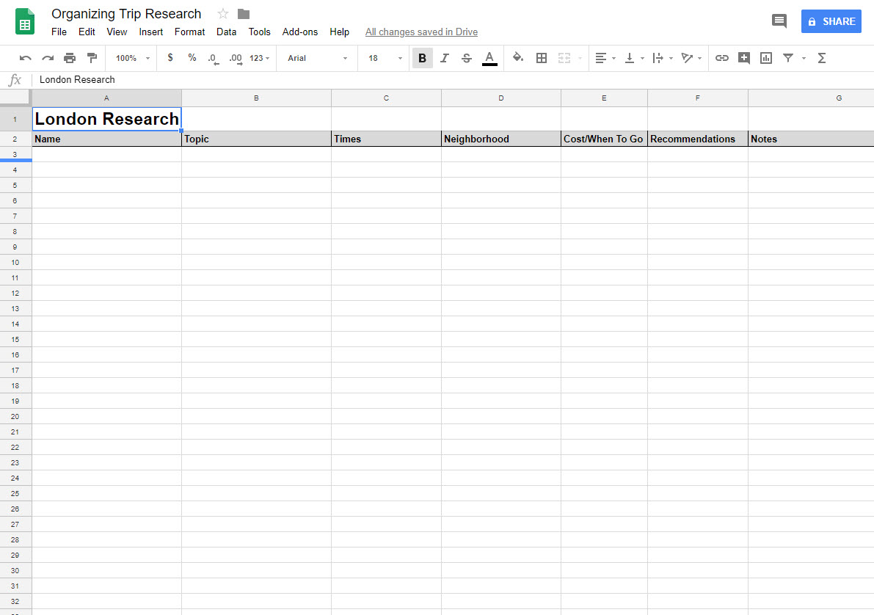Open Vertical align options

pos(634,58)
